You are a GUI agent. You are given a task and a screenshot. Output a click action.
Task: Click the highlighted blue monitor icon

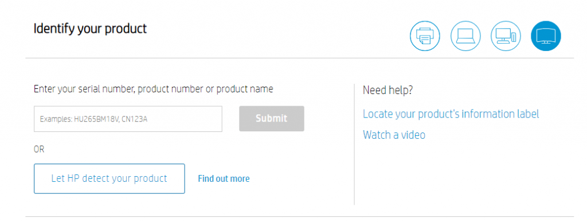tap(546, 36)
